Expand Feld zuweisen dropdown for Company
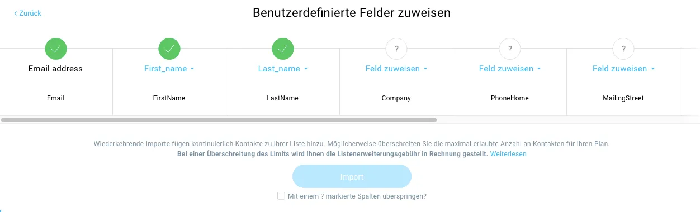 (396, 69)
